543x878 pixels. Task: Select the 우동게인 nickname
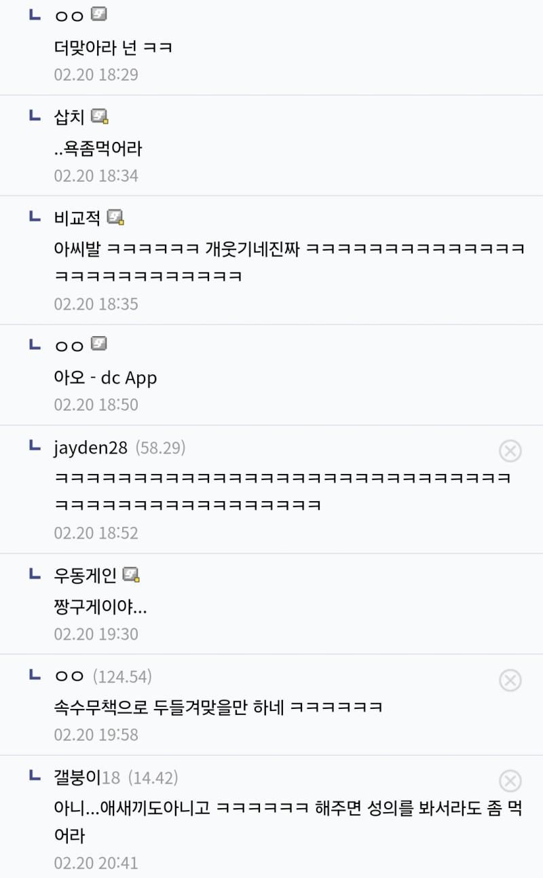coord(85,576)
